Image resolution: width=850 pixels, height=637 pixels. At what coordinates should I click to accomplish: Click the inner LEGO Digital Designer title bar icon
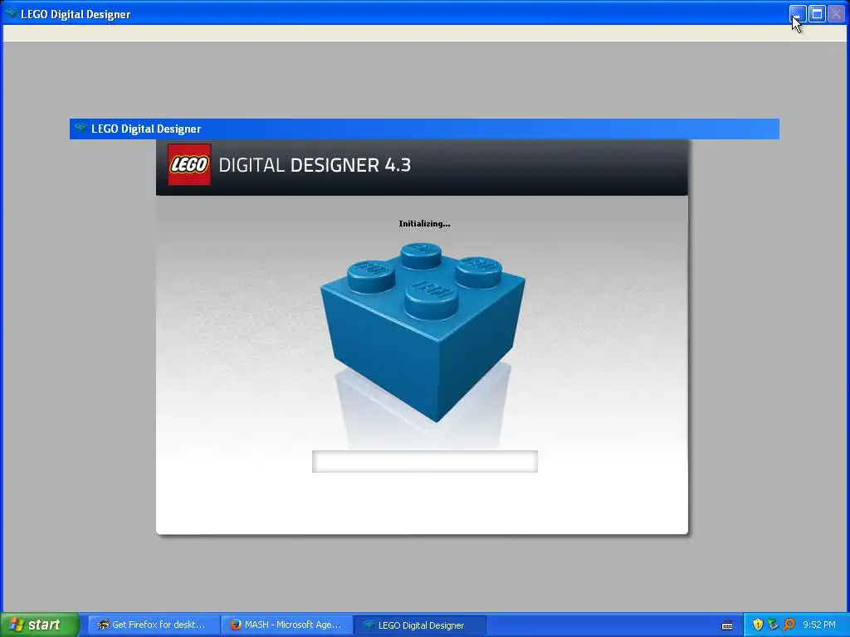click(81, 129)
